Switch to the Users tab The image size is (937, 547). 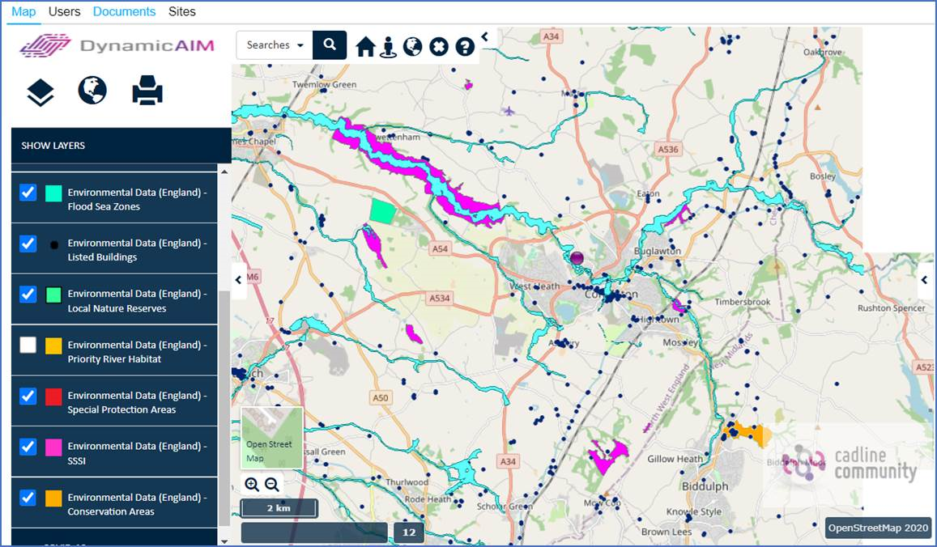[64, 11]
